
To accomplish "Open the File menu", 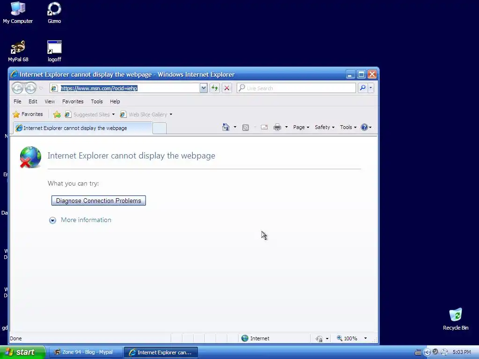I will [x=17, y=101].
